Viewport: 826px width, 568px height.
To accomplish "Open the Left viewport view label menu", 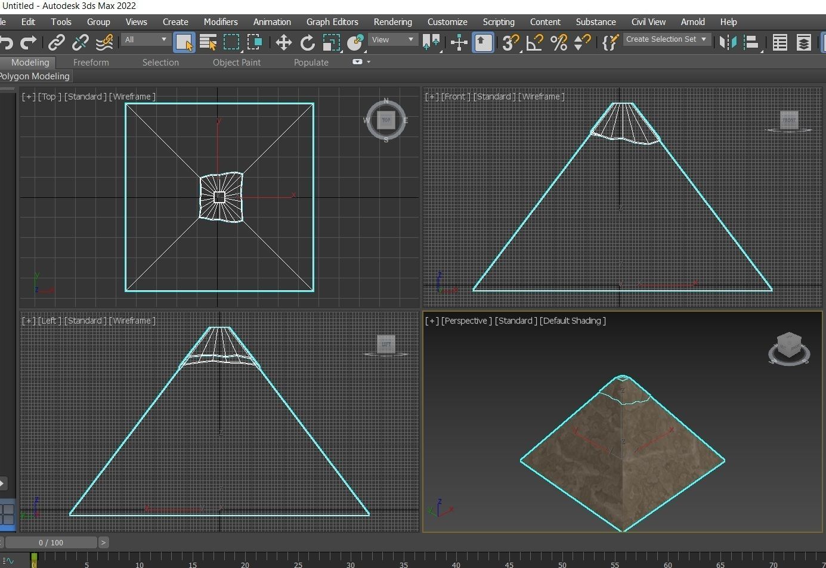I will pyautogui.click(x=50, y=321).
